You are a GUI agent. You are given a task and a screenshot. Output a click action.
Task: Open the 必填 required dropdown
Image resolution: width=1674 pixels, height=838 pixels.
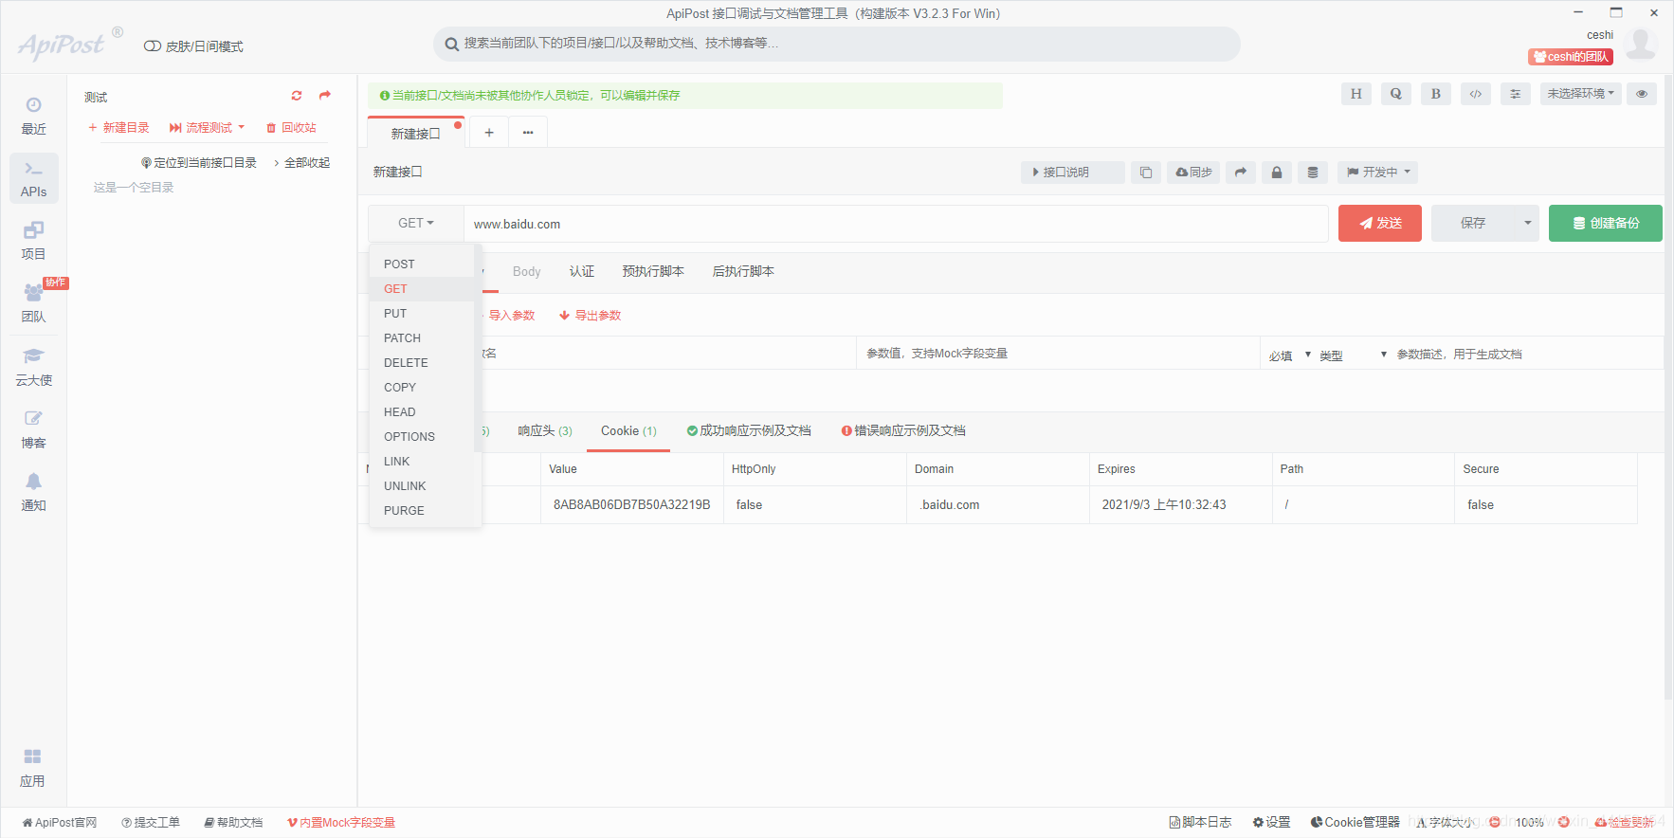coord(1290,355)
